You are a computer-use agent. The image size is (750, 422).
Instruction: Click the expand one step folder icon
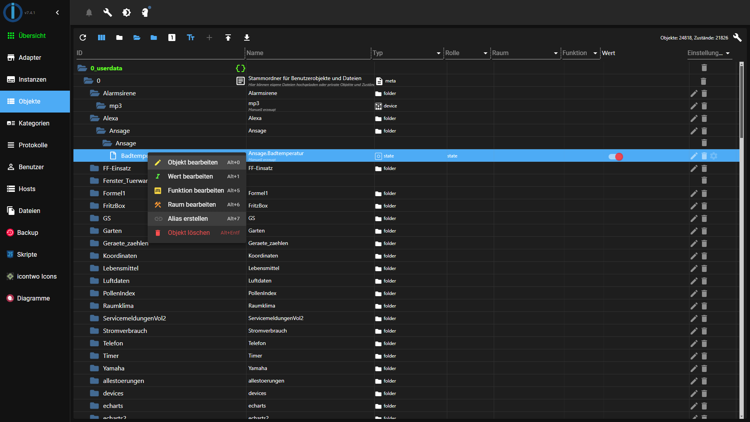click(x=154, y=38)
